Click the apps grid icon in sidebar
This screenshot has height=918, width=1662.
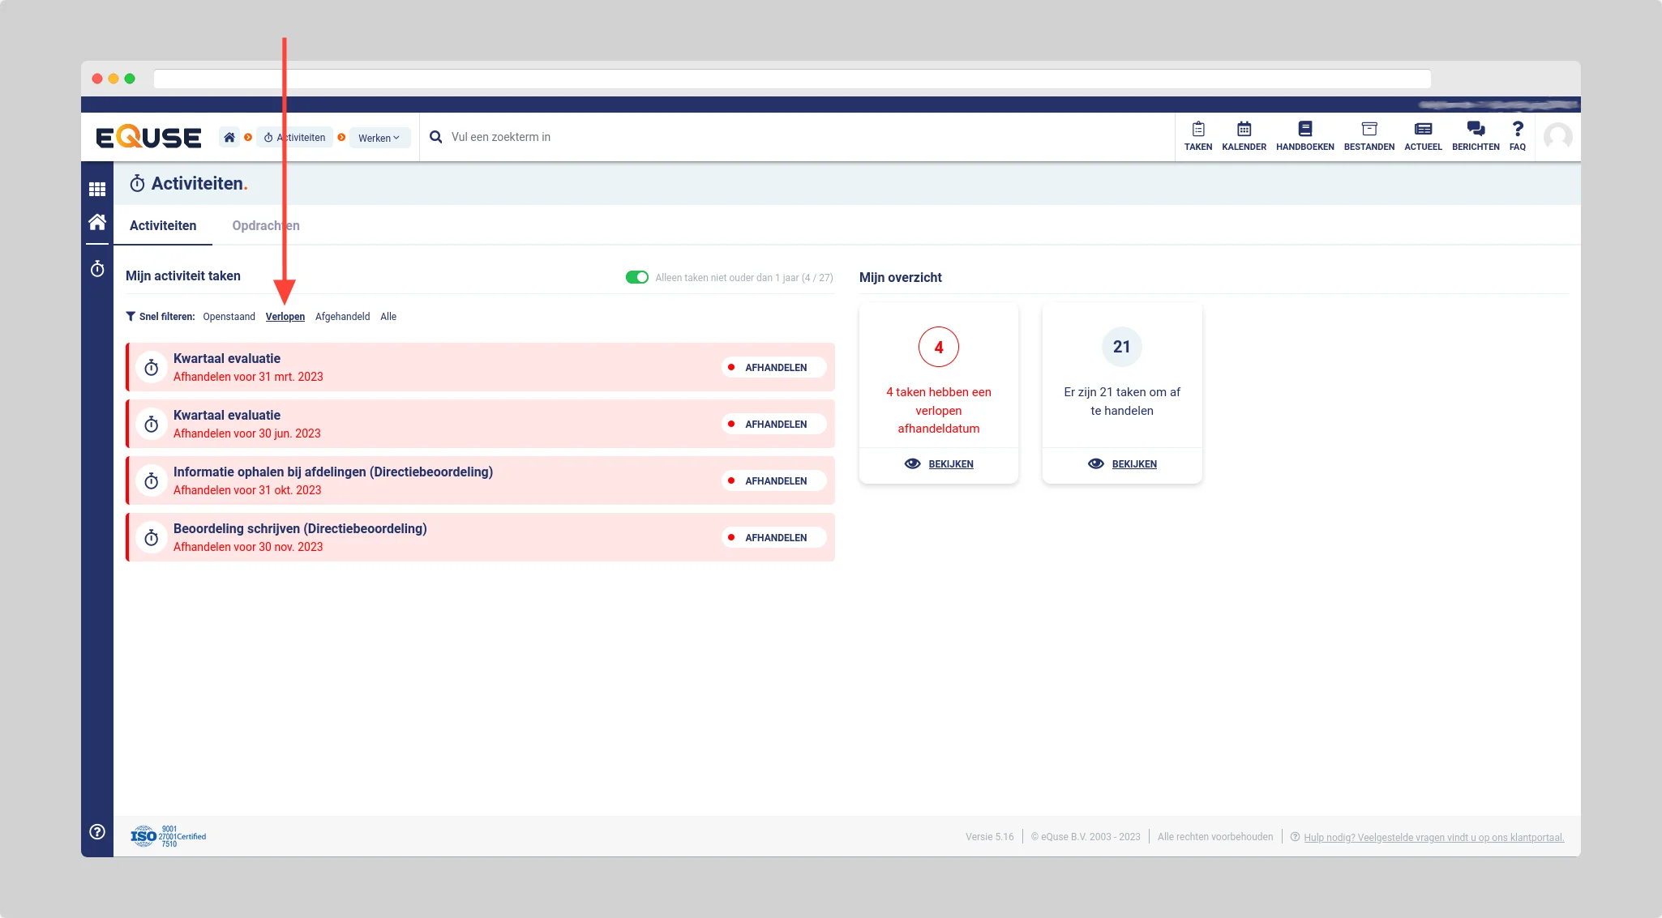pos(97,189)
